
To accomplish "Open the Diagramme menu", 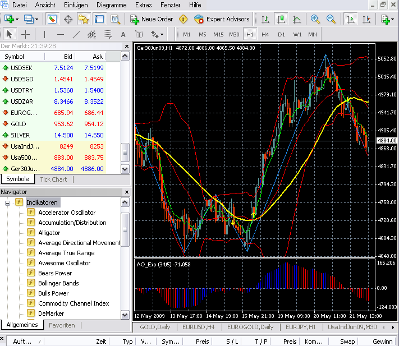I will point(111,4).
